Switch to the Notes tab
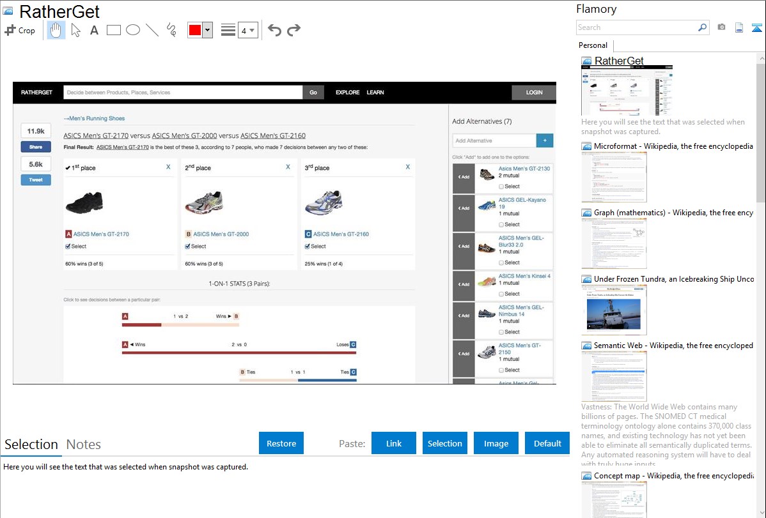 point(84,445)
